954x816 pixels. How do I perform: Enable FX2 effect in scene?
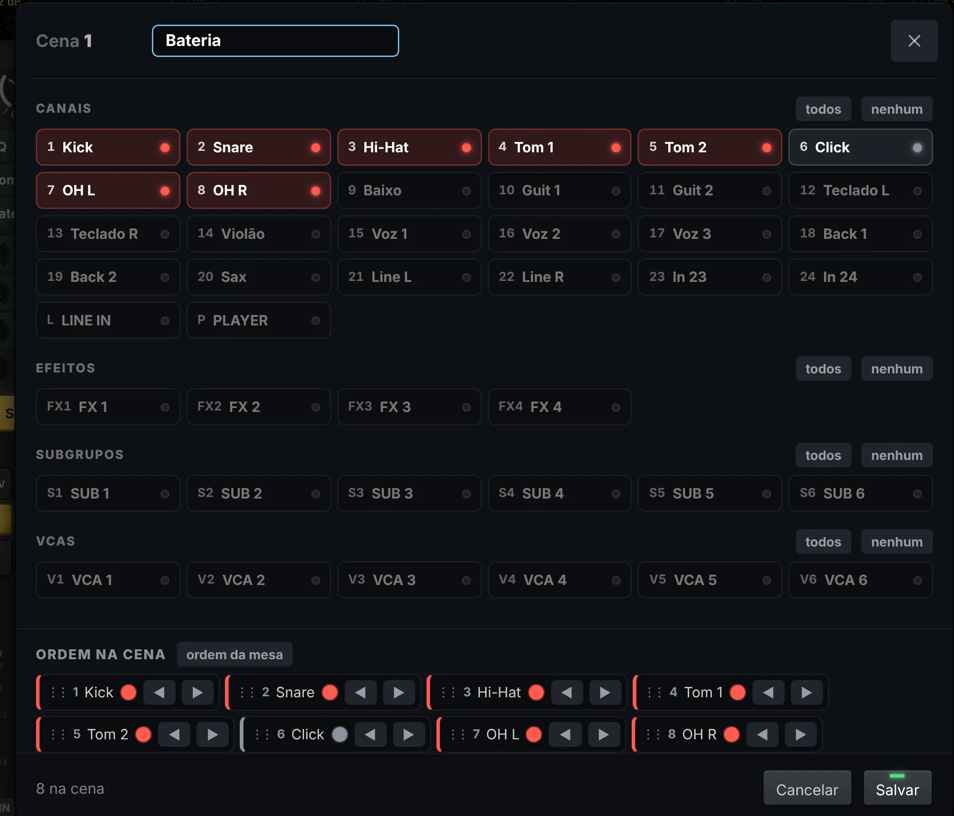tap(259, 407)
